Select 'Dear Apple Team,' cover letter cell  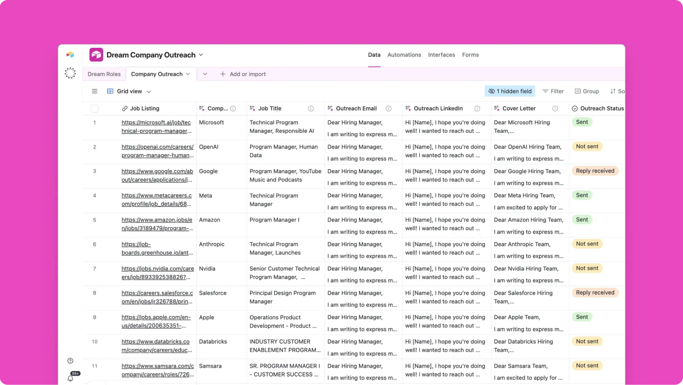point(530,322)
